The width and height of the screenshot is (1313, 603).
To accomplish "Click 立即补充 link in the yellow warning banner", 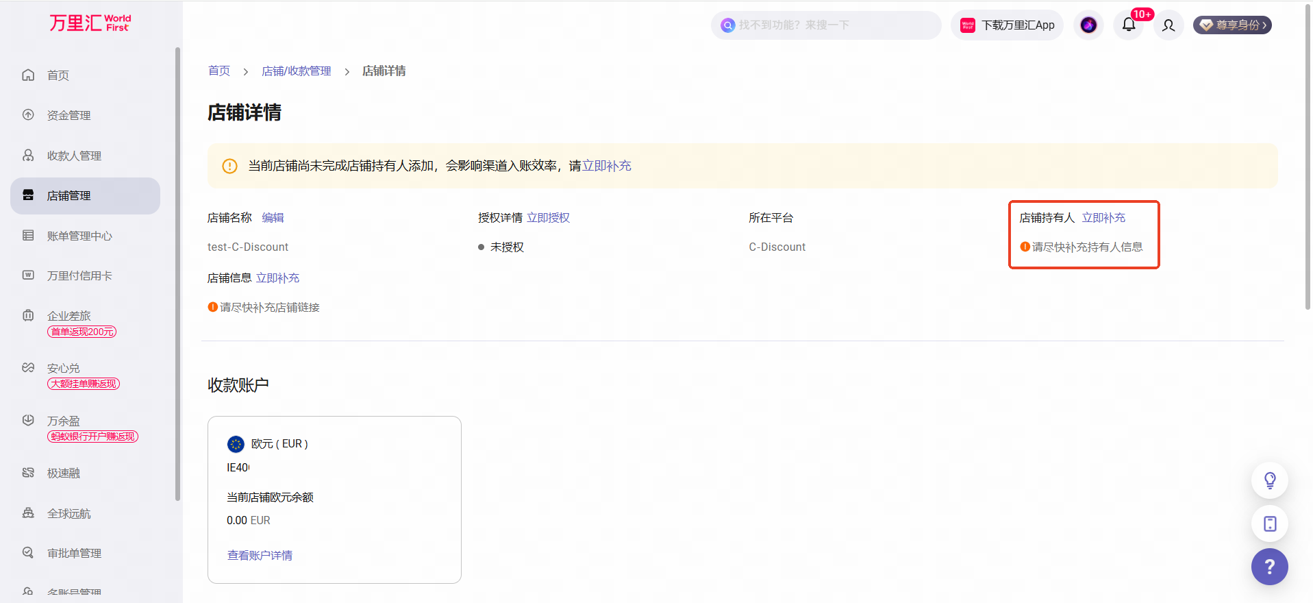I will [607, 166].
